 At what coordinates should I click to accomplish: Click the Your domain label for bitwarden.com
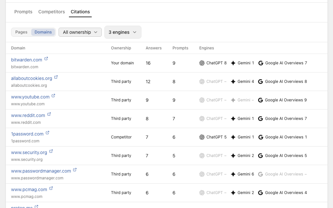pyautogui.click(x=122, y=63)
